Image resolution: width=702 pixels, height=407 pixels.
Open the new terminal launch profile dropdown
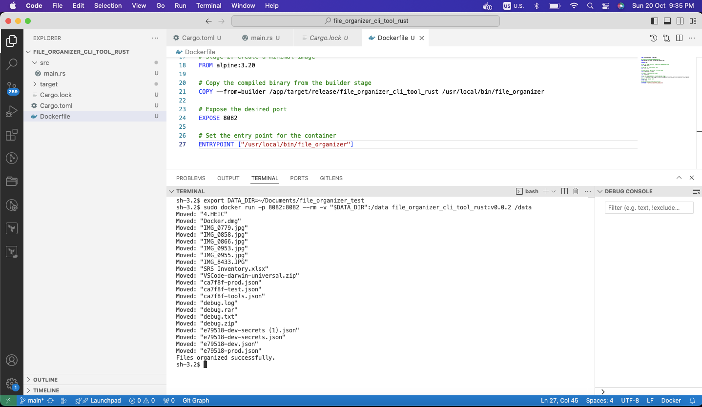click(x=554, y=191)
